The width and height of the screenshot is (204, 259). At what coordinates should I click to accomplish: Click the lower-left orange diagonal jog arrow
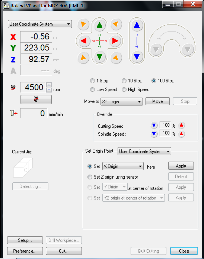tap(83, 58)
